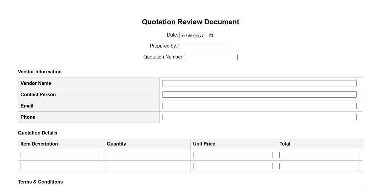
Task: Click the Prepared by text field
Action: point(205,46)
